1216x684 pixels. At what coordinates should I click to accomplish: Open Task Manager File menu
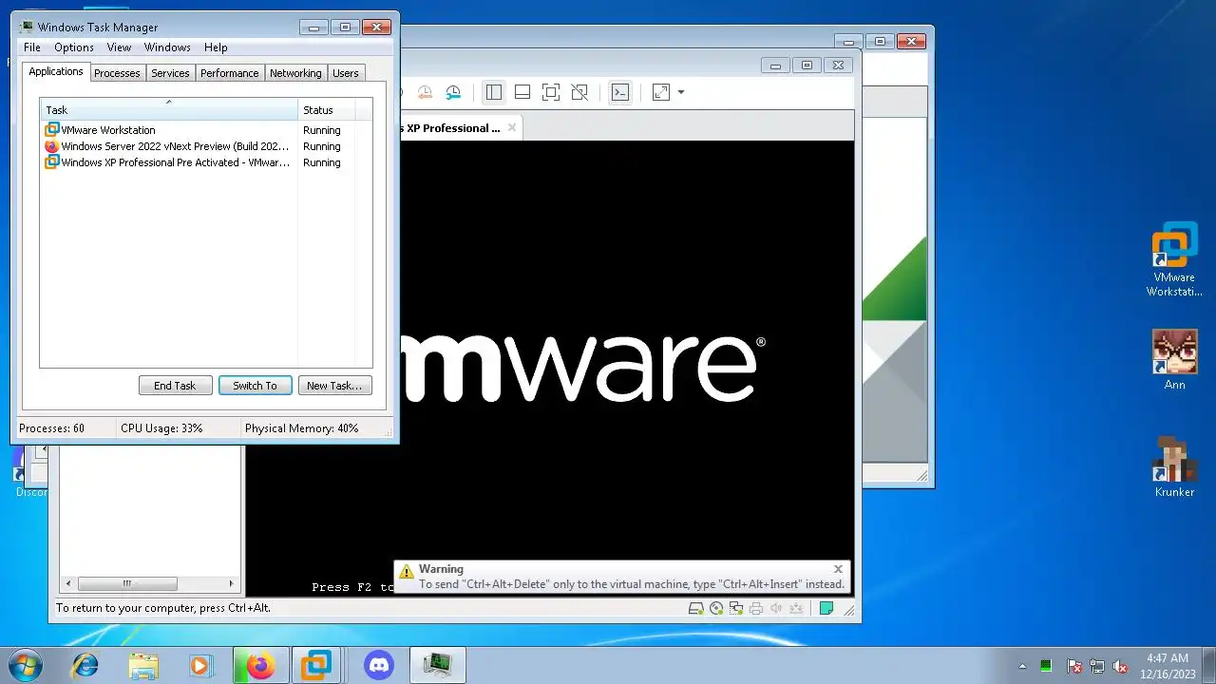click(x=31, y=47)
